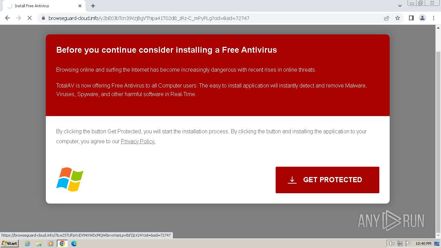The height and width of the screenshot is (248, 441).
Task: Go back to the previous page
Action: click(8, 18)
